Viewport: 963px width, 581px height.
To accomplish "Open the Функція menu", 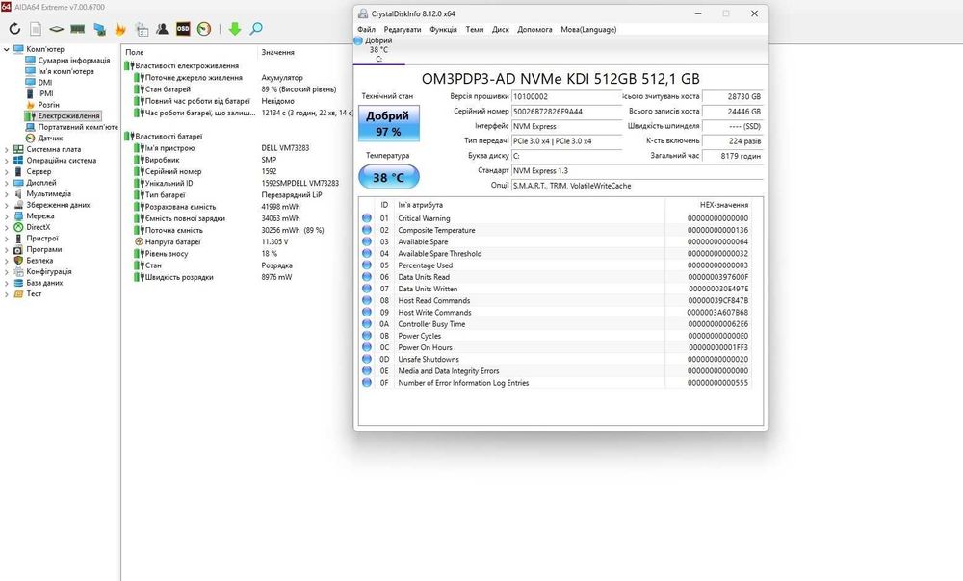I will 443,29.
